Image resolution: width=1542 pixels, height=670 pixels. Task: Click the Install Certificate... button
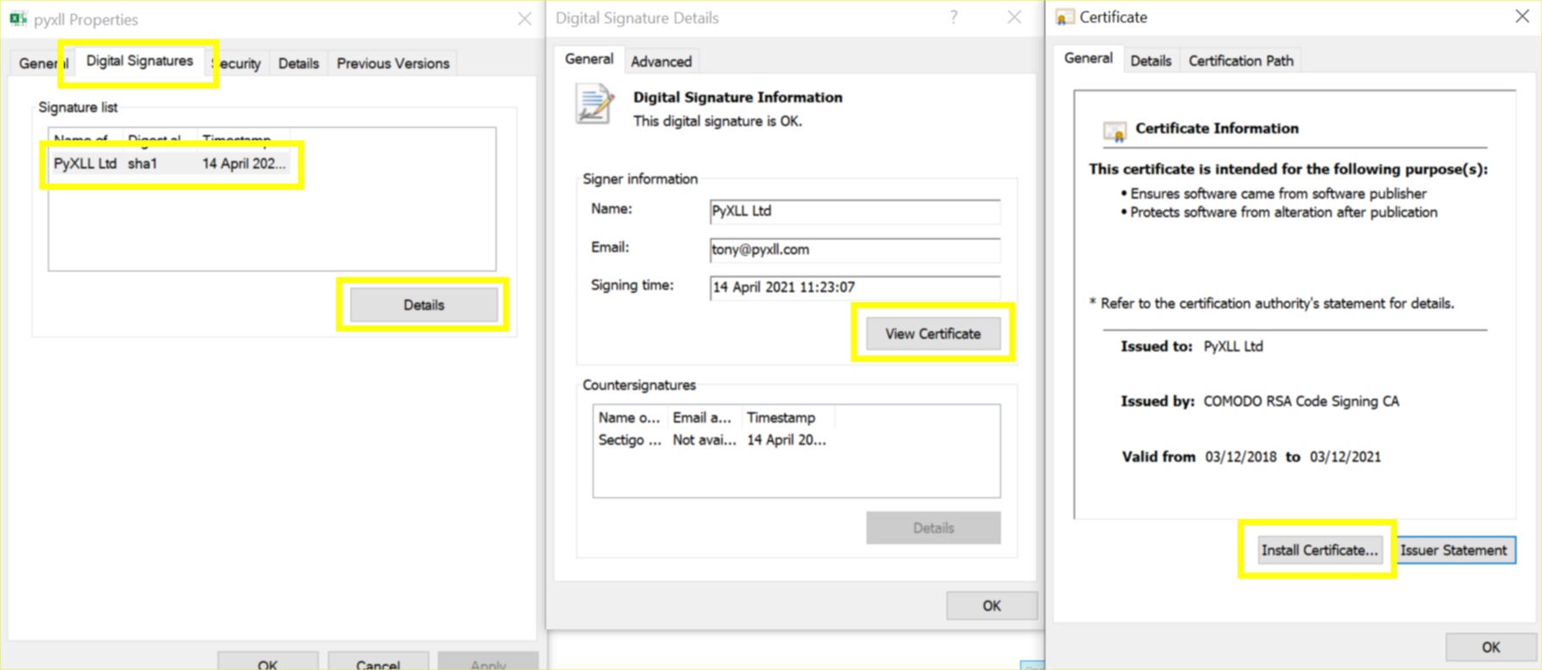tap(1320, 551)
